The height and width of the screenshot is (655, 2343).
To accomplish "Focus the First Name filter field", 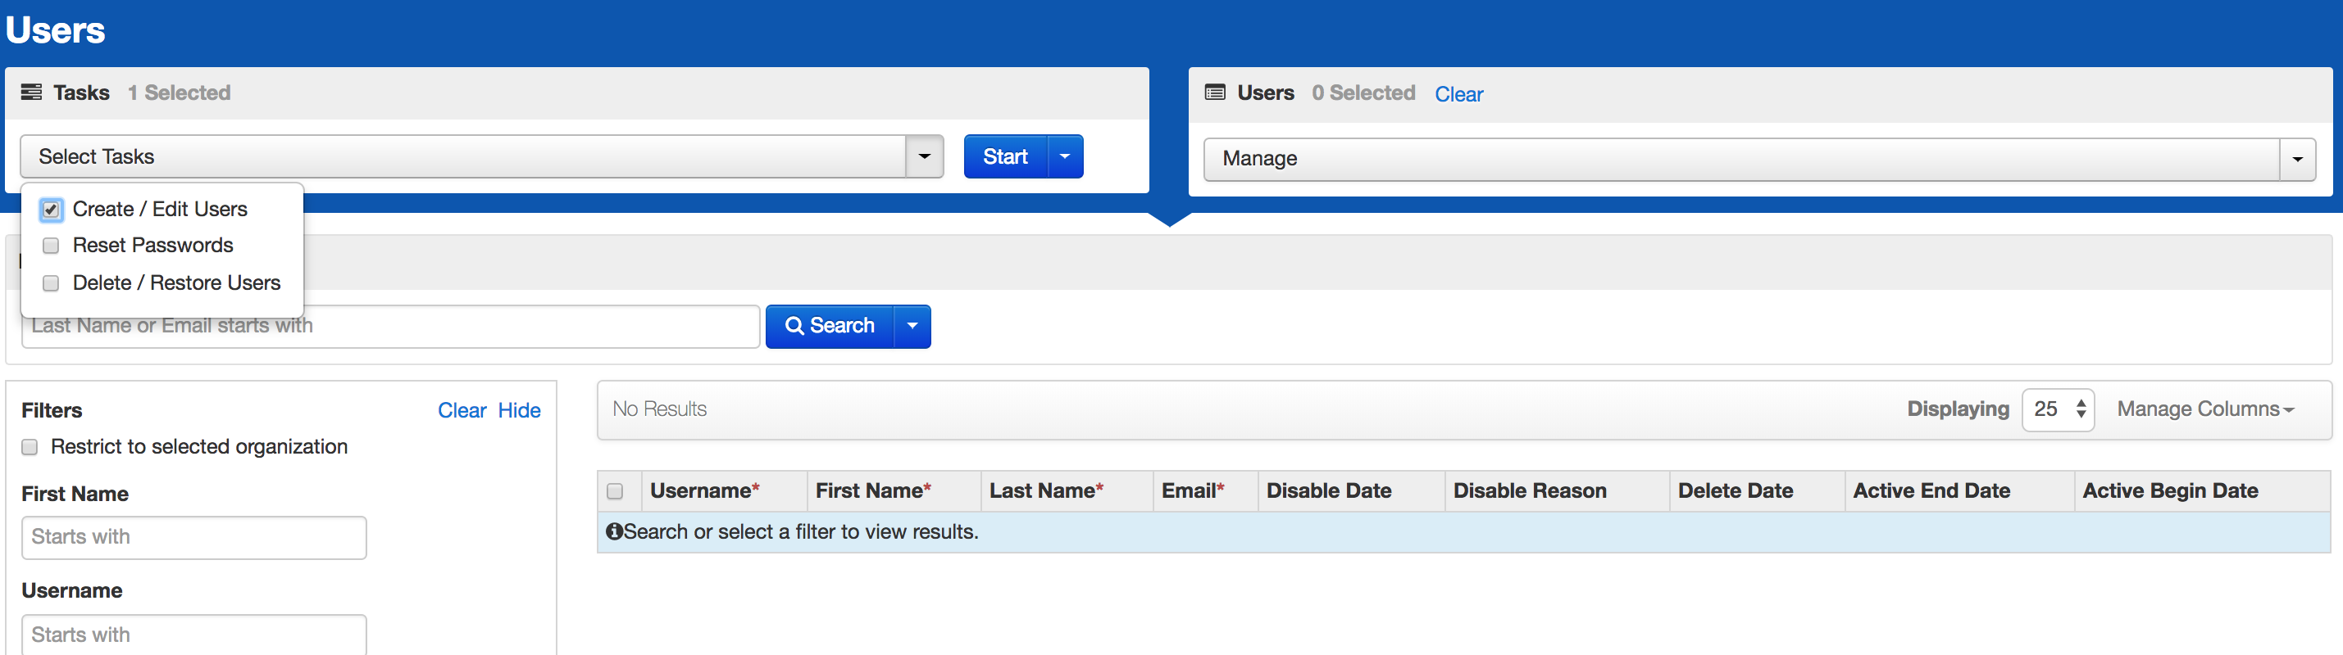I will 193,537.
